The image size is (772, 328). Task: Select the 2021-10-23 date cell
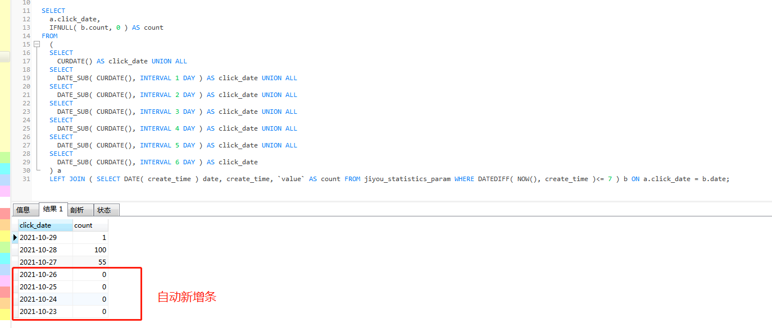tap(46, 312)
